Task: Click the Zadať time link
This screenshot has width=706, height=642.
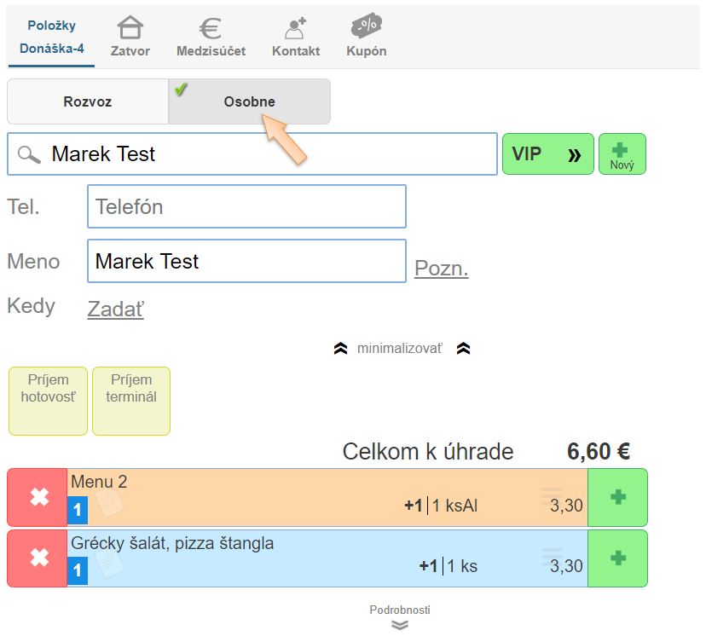Action: tap(115, 309)
